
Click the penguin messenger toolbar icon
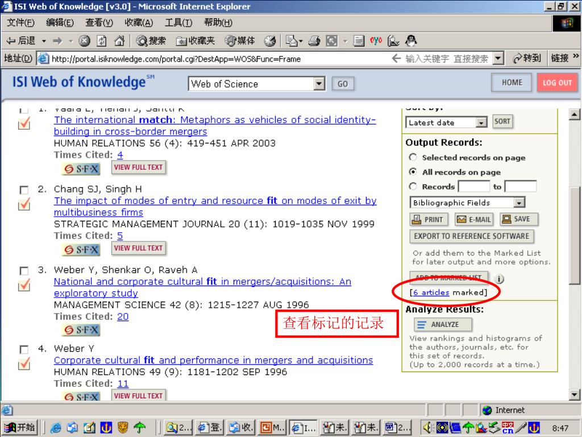[x=411, y=41]
